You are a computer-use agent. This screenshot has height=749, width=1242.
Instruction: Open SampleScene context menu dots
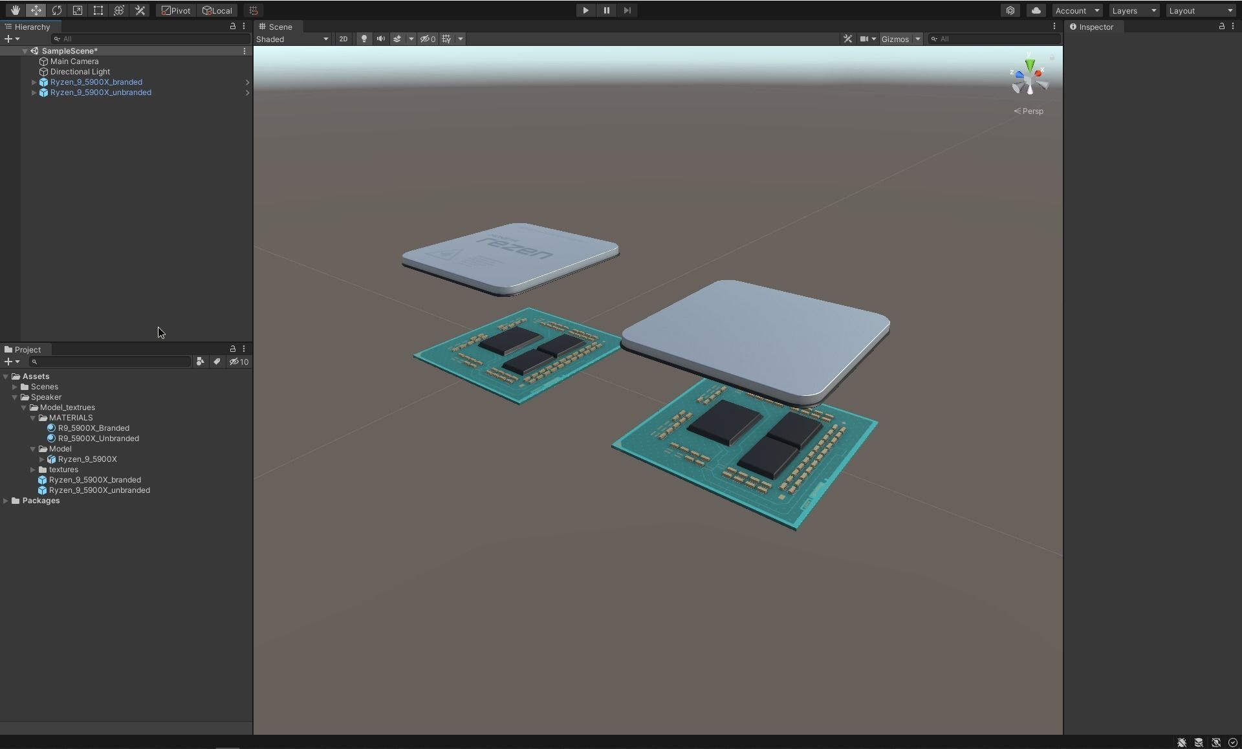tap(244, 51)
